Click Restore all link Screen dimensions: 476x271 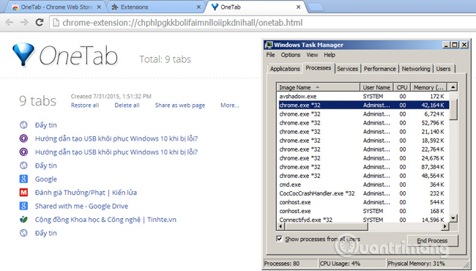pos(85,105)
